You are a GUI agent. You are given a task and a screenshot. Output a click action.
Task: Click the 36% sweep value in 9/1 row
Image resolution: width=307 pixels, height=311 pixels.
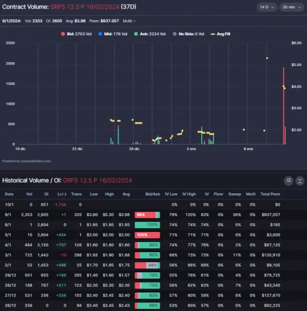click(237, 215)
